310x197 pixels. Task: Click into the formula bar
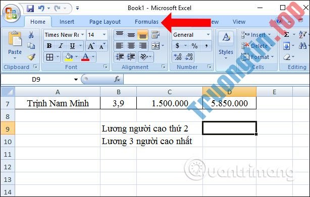click(x=217, y=79)
